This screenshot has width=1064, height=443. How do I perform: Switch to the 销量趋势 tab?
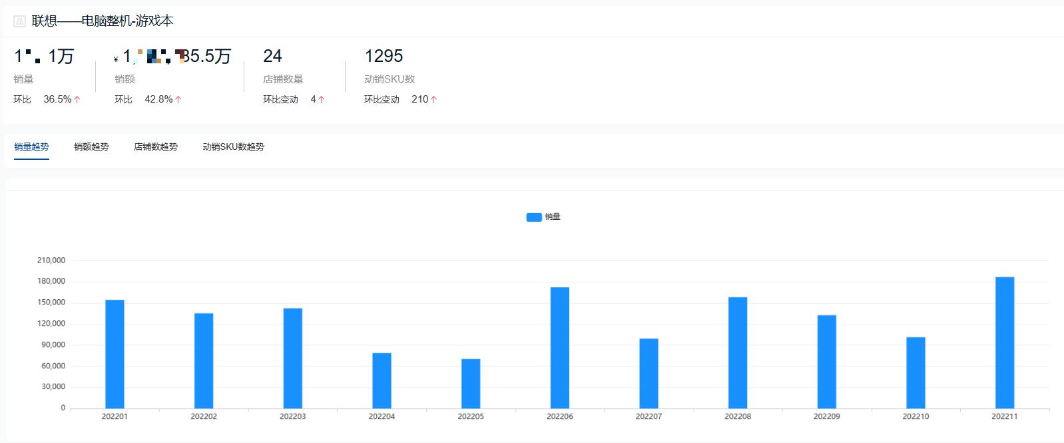pos(31,147)
